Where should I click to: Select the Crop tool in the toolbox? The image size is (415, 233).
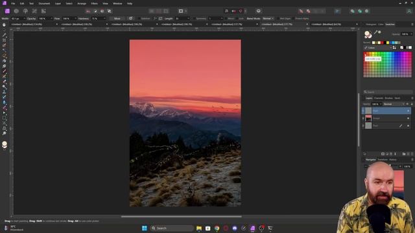5,40
